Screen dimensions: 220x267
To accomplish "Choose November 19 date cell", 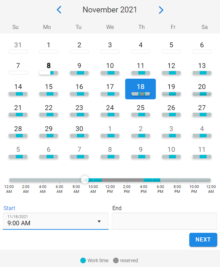I will pyautogui.click(x=171, y=89).
